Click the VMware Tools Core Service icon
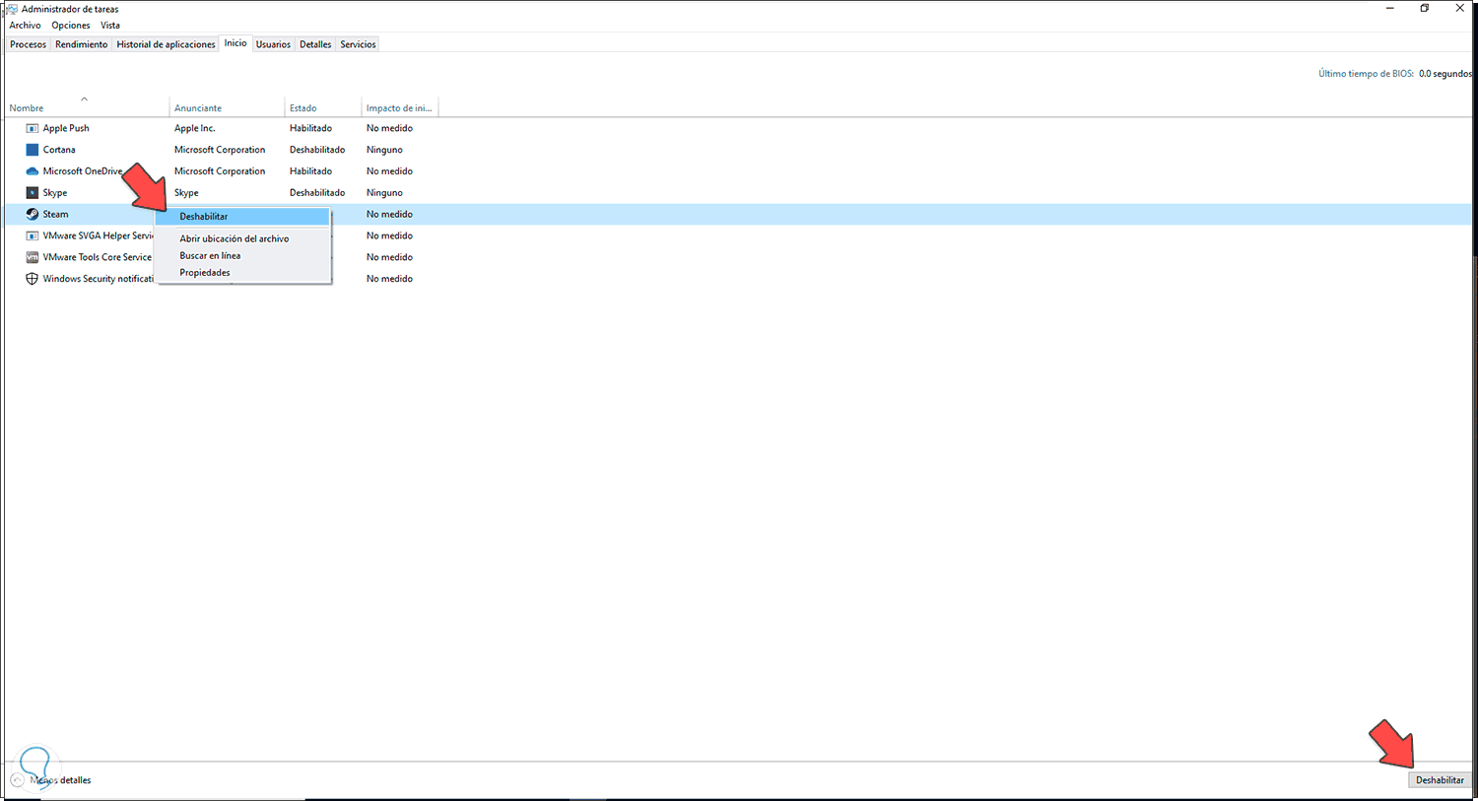 pyautogui.click(x=33, y=257)
